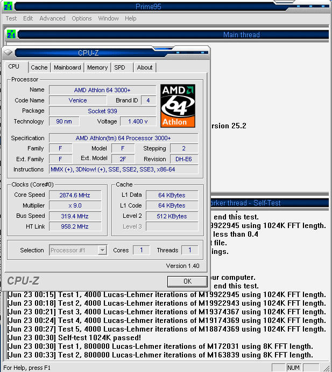Click the AMD Athlon 64 logo

point(178,106)
